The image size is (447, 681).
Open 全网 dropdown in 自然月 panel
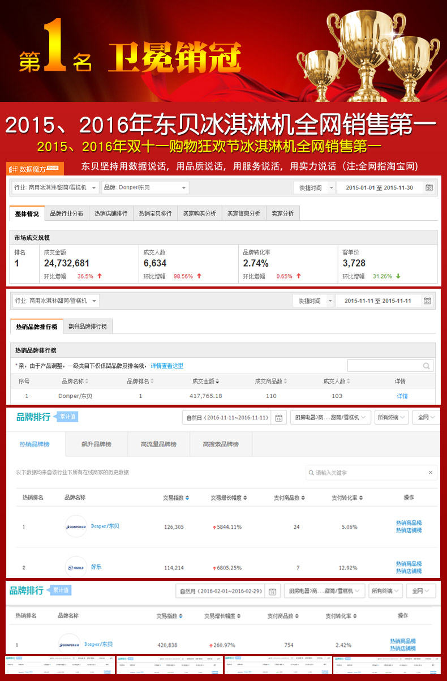(x=420, y=591)
